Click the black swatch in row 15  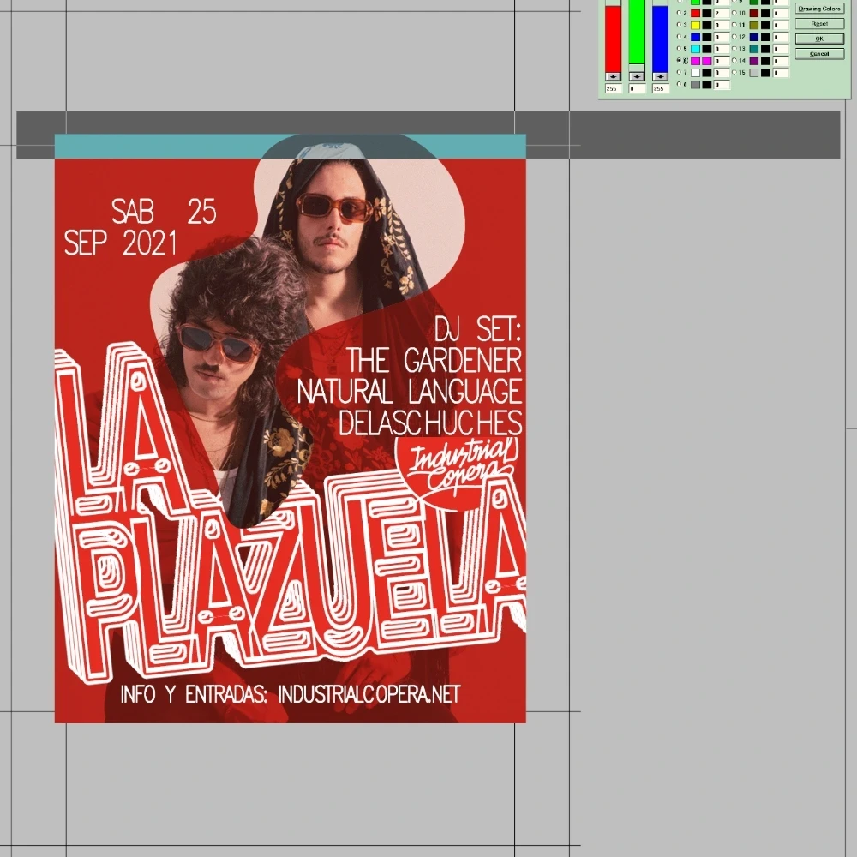click(765, 73)
